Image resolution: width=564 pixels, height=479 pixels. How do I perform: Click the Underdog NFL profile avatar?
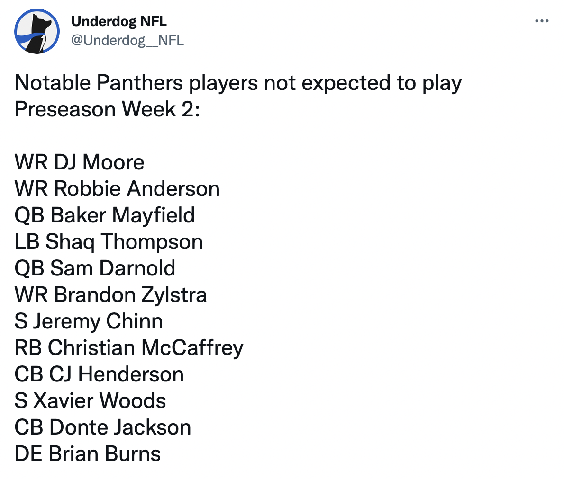37,31
